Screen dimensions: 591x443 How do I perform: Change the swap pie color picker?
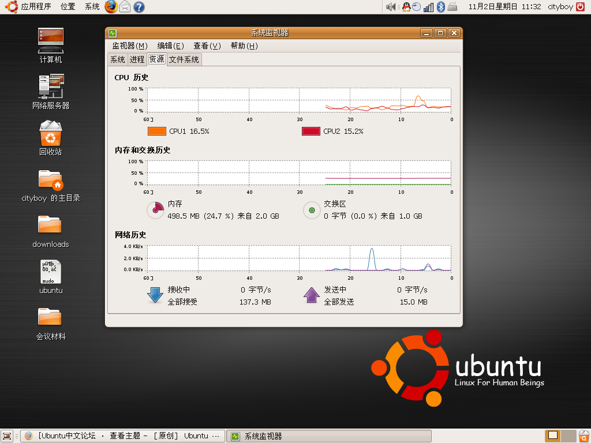312,210
